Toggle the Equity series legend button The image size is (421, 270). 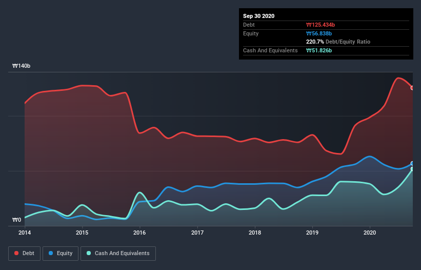[x=61, y=254]
